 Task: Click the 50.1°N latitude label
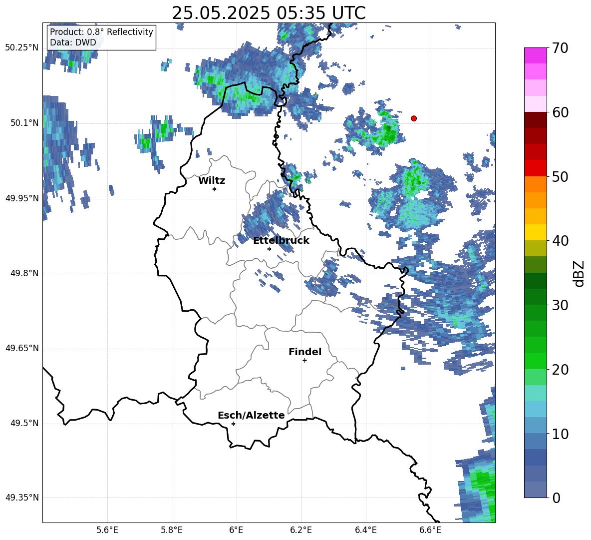click(x=24, y=123)
